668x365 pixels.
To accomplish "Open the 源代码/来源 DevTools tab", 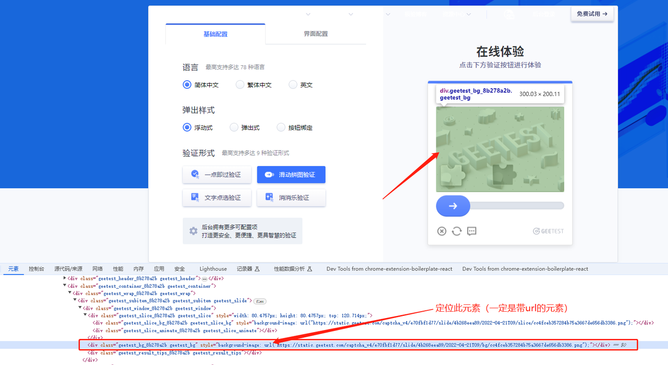I will tap(68, 269).
